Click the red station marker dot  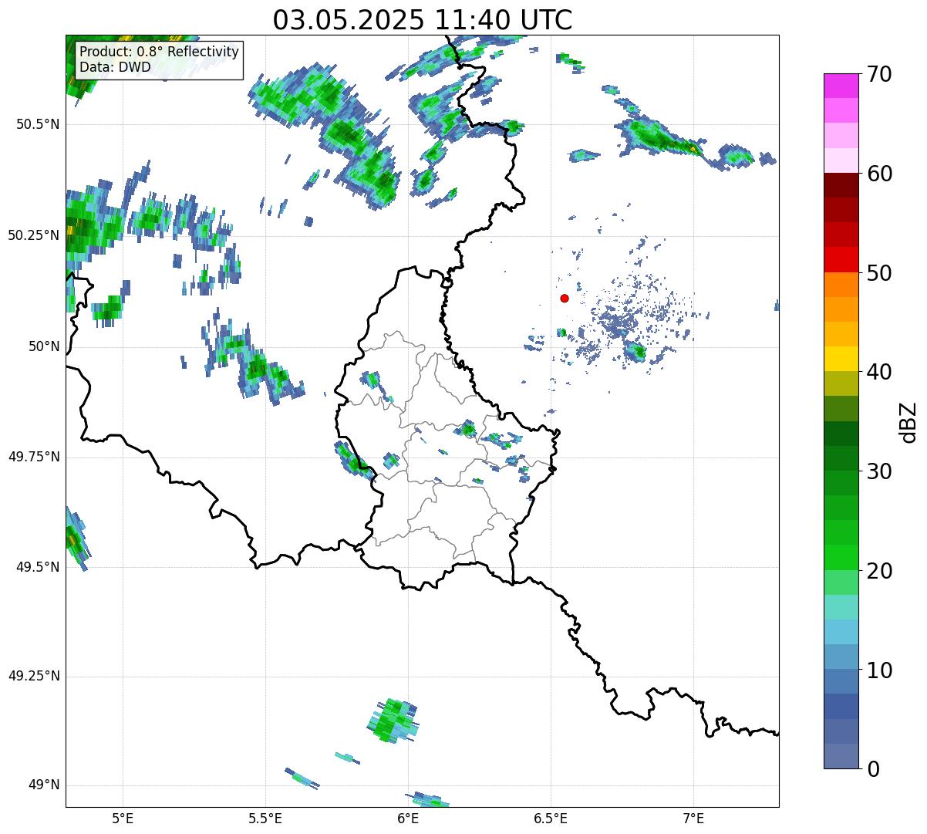click(x=565, y=298)
